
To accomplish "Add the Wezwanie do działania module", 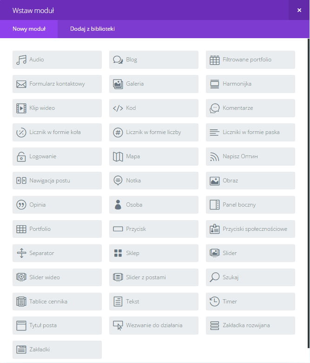I will [153, 326].
